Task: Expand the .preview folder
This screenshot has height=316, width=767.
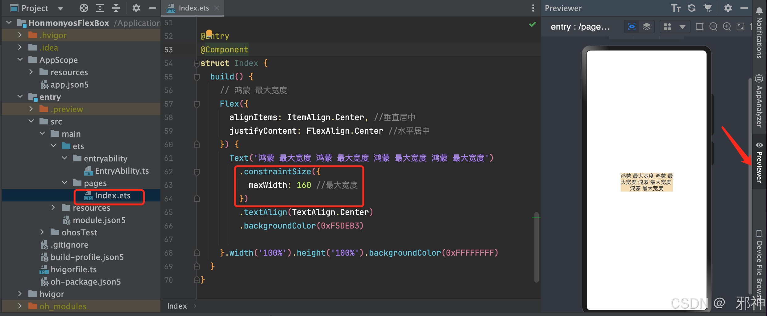Action: pyautogui.click(x=31, y=109)
